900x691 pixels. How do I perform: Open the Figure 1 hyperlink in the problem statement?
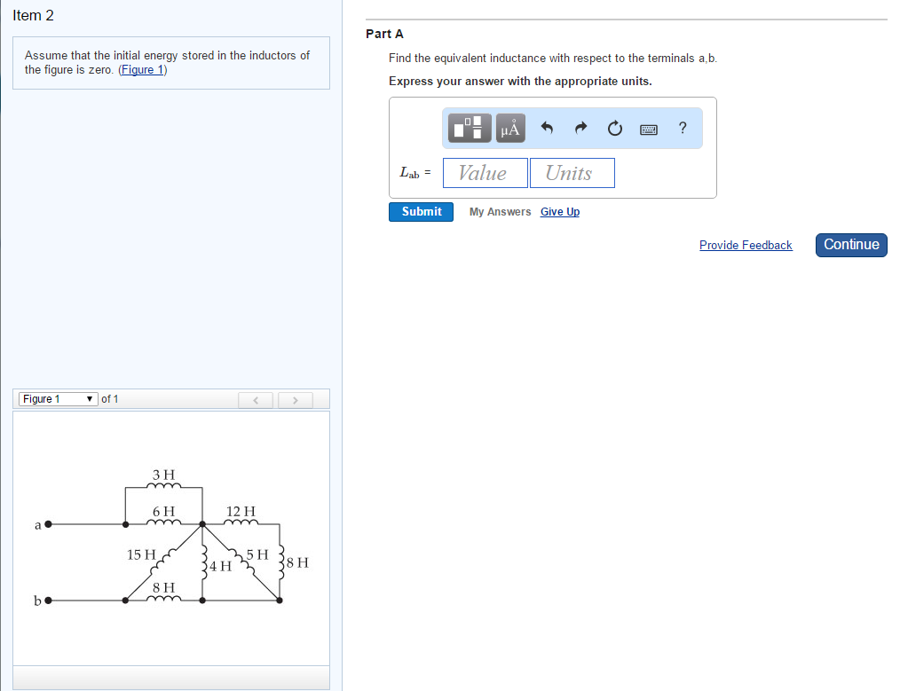[x=142, y=69]
